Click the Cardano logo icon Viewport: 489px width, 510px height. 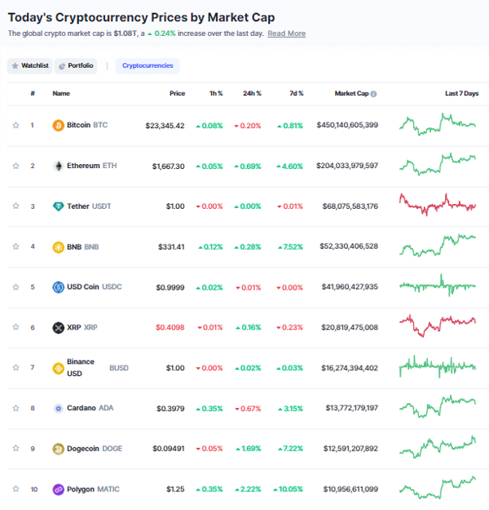[58, 408]
